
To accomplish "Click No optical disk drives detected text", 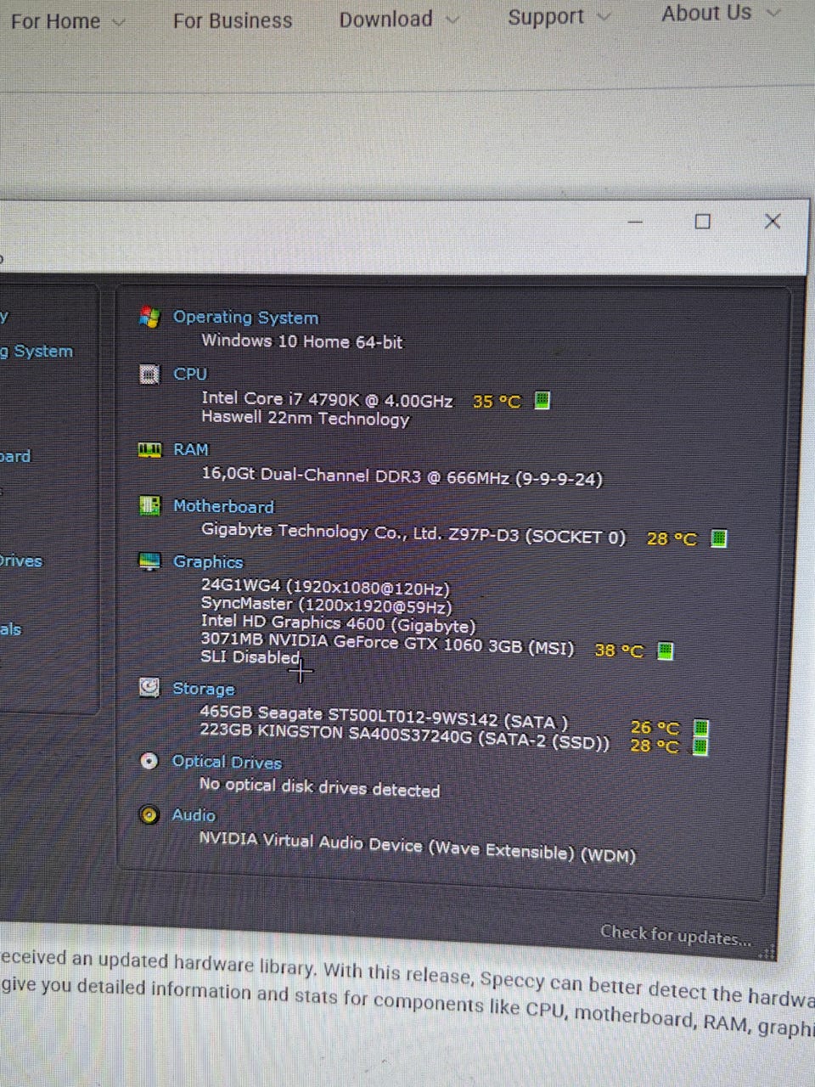I will click(319, 787).
